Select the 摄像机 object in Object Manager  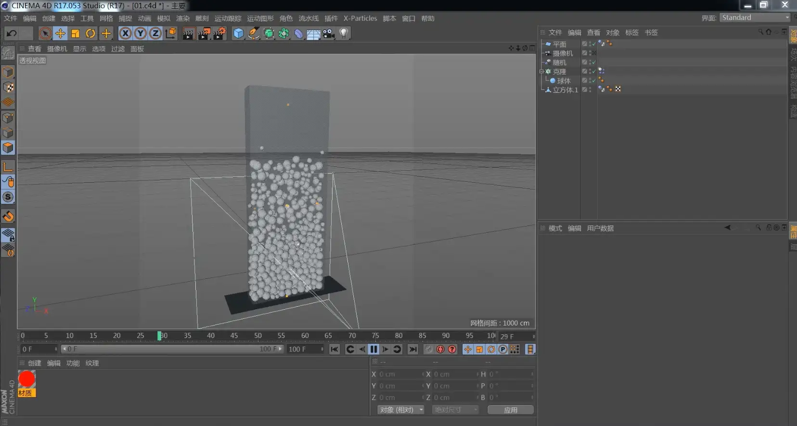coord(563,53)
